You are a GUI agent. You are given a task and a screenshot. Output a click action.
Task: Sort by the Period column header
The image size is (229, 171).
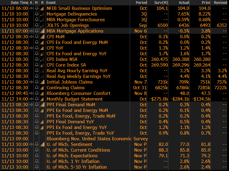click(x=141, y=3)
